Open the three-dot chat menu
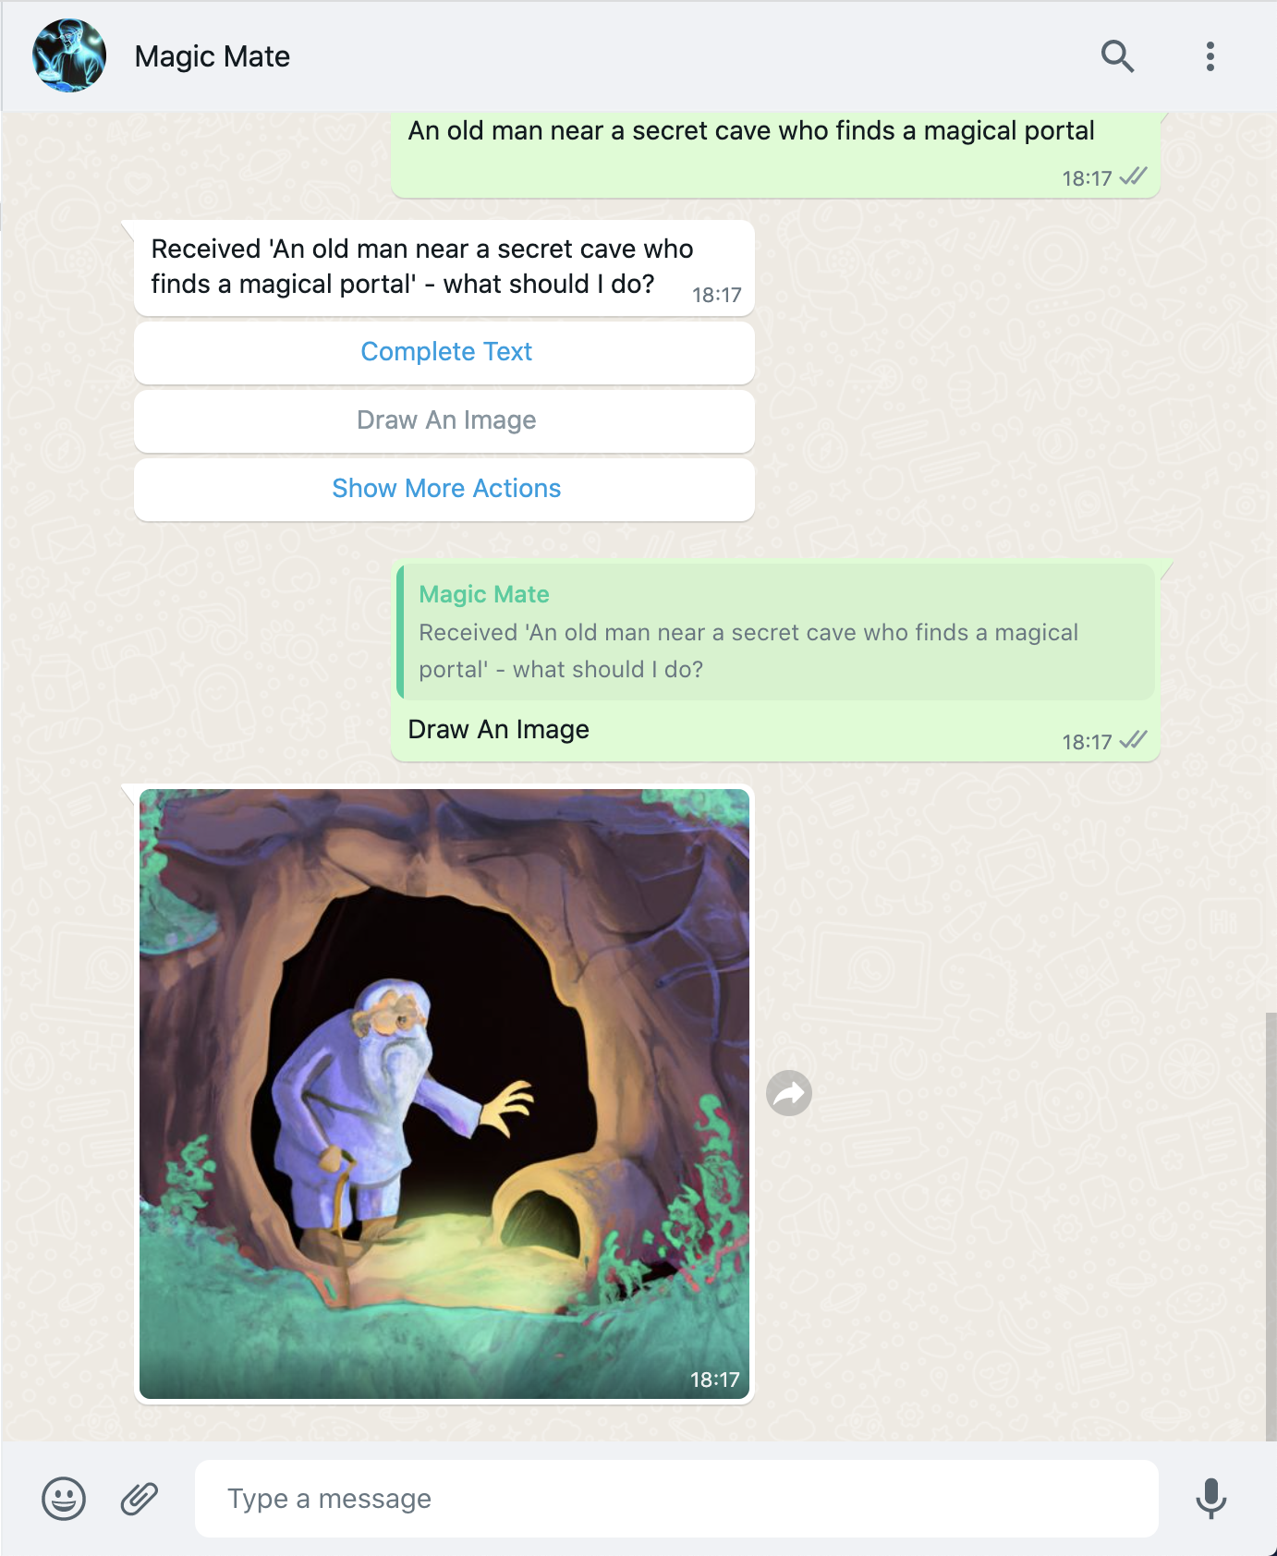The height and width of the screenshot is (1556, 1277). pyautogui.click(x=1210, y=56)
